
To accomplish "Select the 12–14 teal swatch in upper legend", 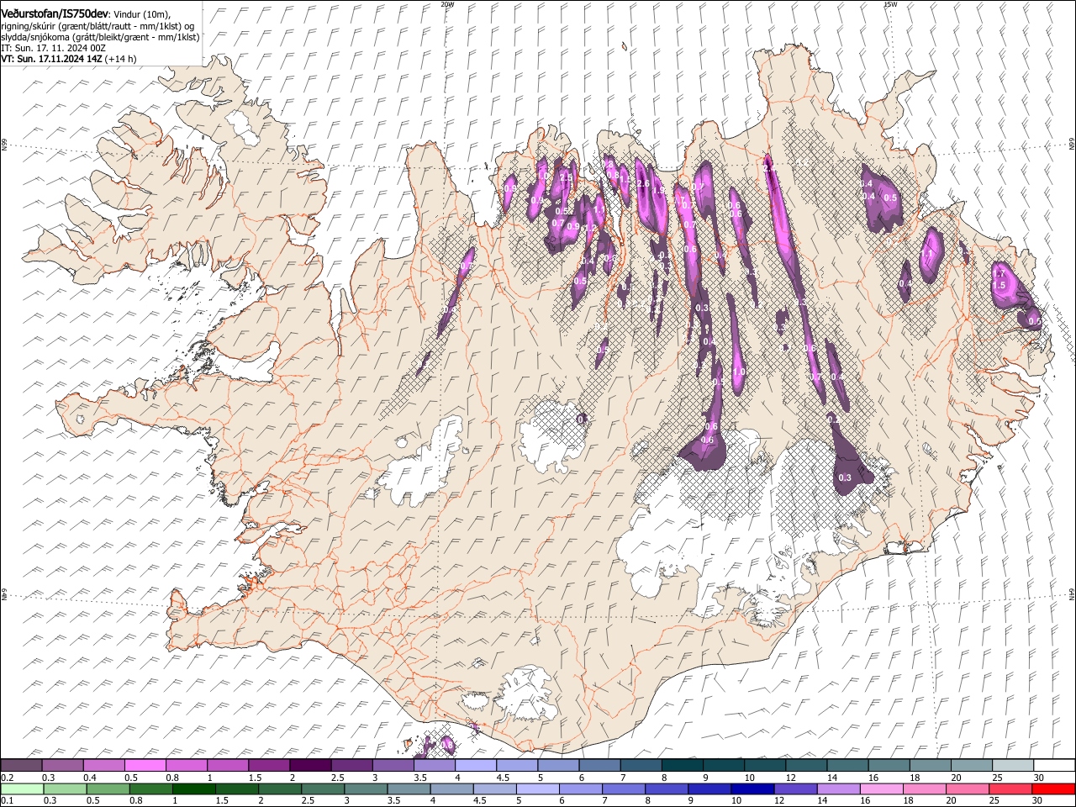I will tap(806, 765).
